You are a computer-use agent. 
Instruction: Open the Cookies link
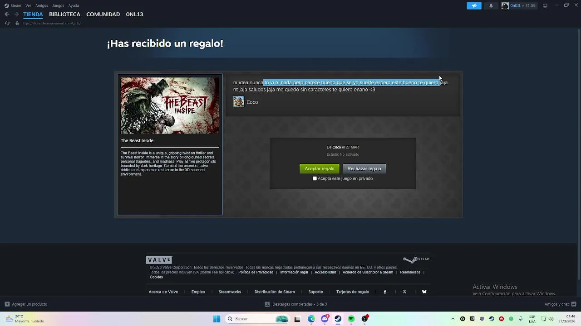click(156, 277)
